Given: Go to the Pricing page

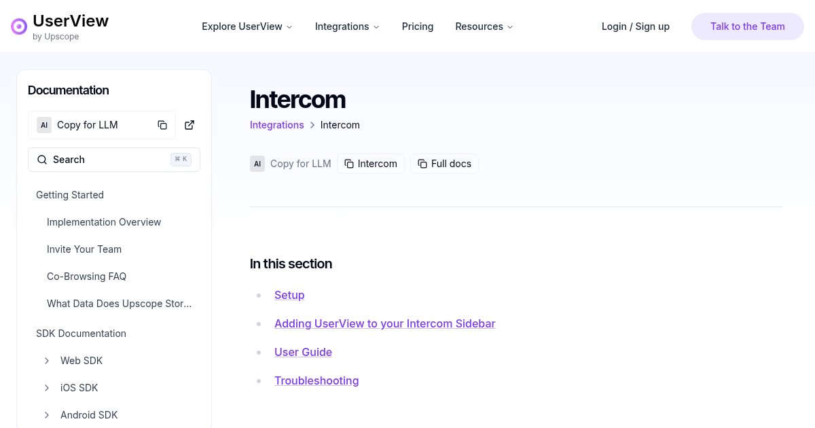Looking at the screenshot, I should coord(418,26).
